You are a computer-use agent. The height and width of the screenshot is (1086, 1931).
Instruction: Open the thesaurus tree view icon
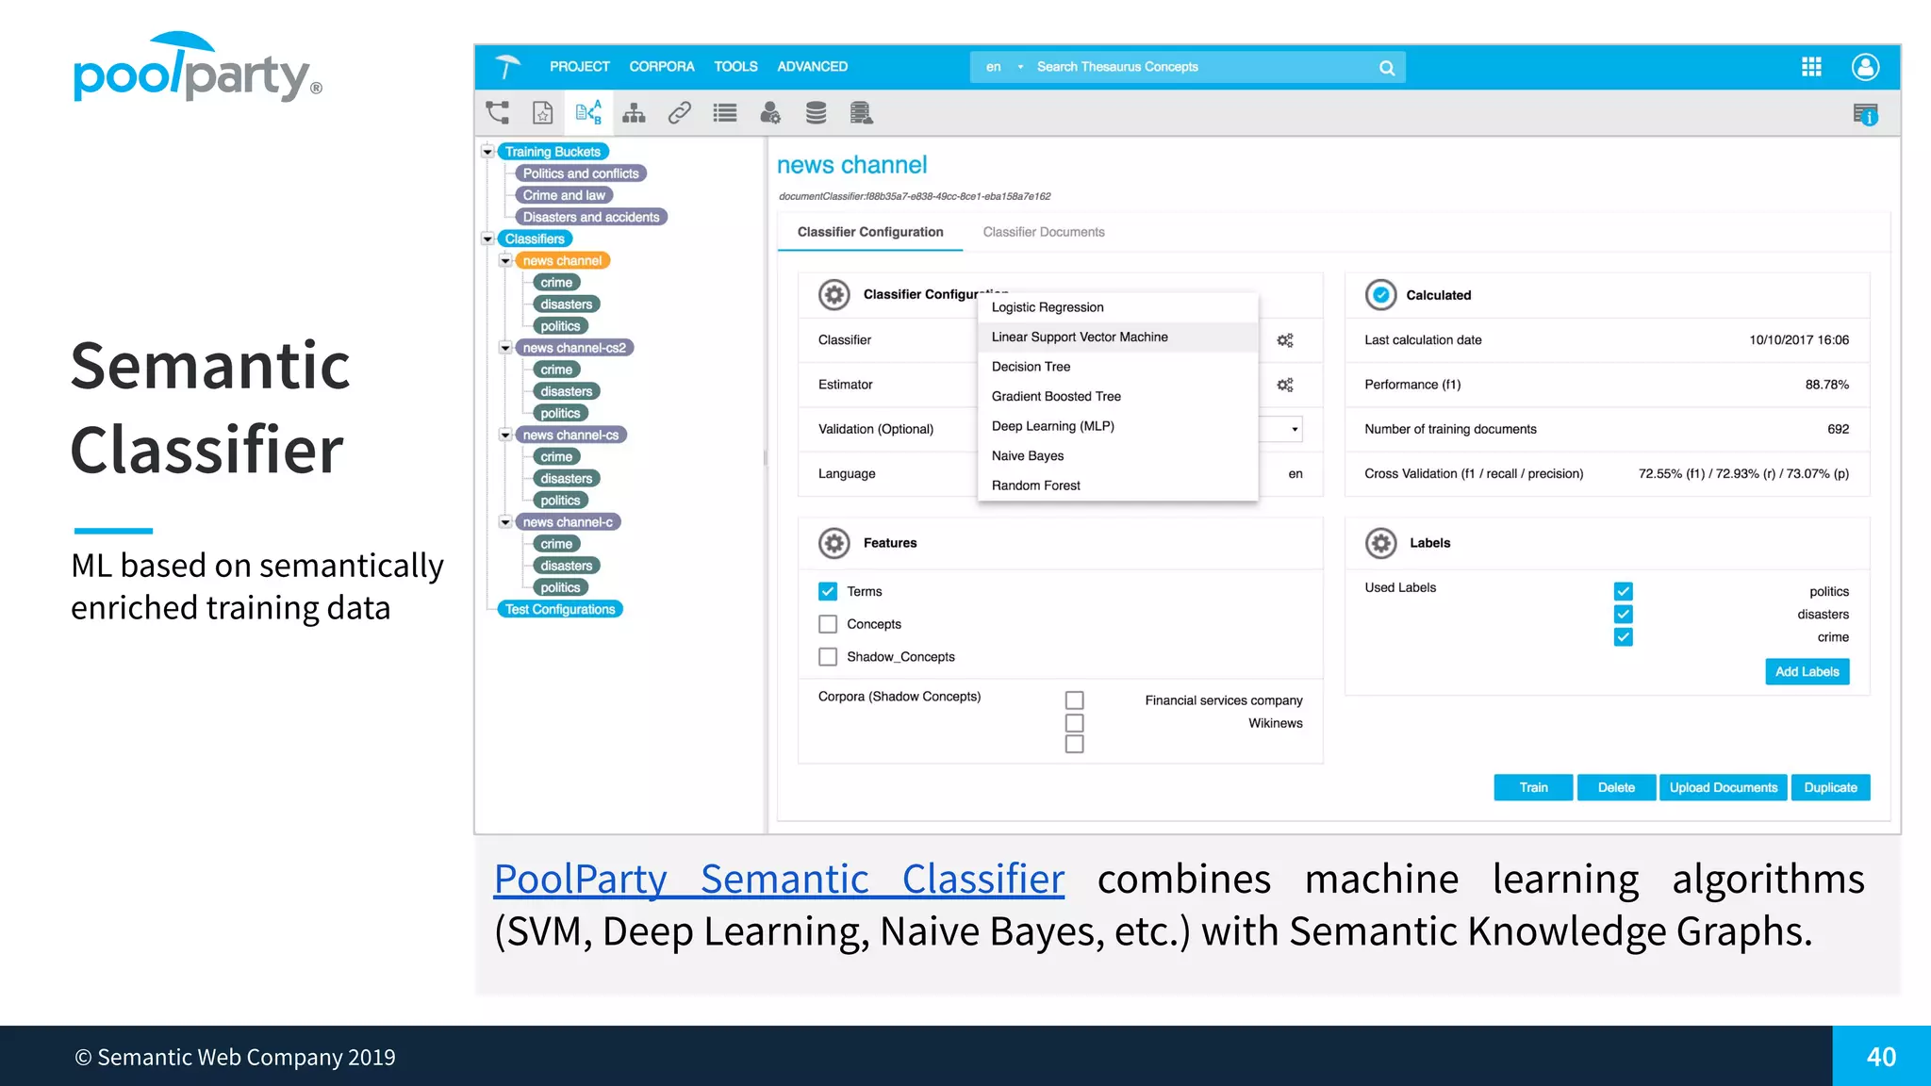[497, 113]
